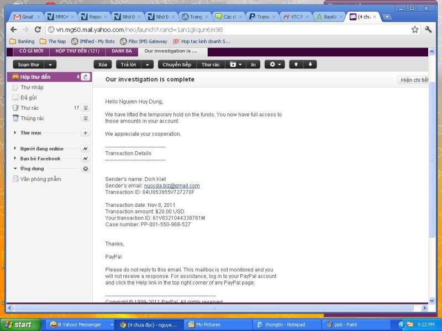Print the email with the In button
The height and width of the screenshot is (331, 442).
click(253, 65)
